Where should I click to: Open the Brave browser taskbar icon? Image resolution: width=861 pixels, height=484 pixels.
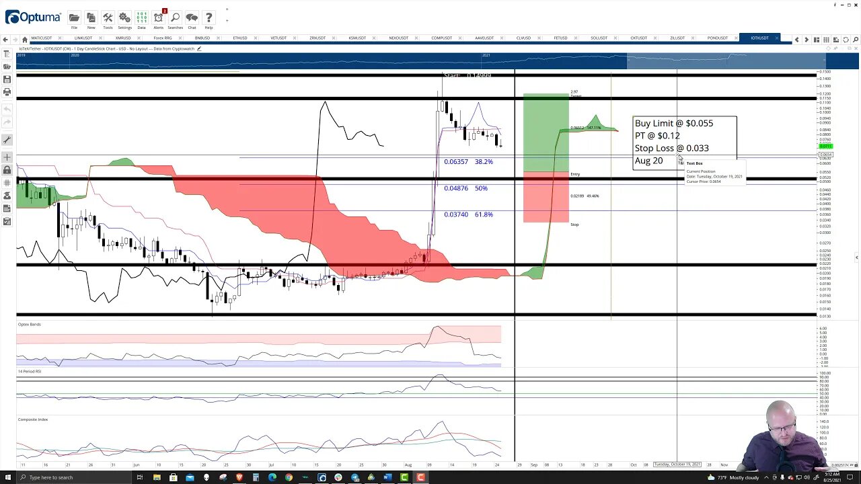tap(239, 477)
